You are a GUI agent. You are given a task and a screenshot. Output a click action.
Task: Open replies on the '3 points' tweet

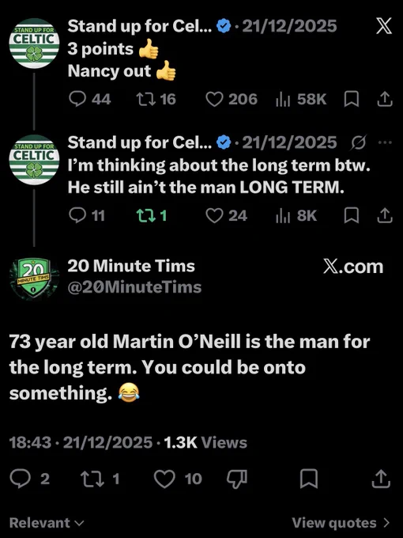coord(89,100)
